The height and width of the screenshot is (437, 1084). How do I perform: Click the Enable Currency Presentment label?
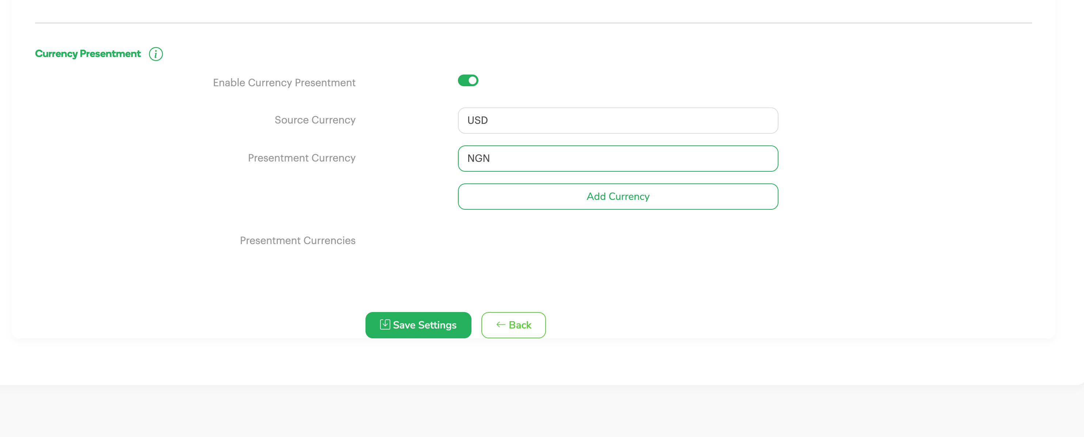click(284, 83)
